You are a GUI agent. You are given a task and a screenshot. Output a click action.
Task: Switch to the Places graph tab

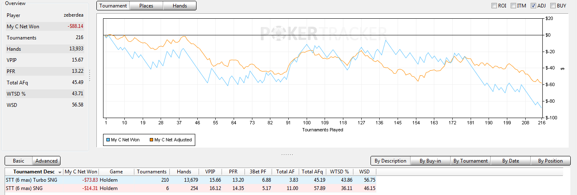point(146,6)
